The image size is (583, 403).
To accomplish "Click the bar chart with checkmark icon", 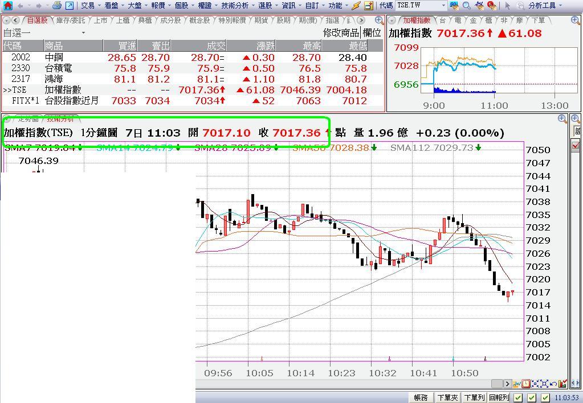I will [562, 384].
